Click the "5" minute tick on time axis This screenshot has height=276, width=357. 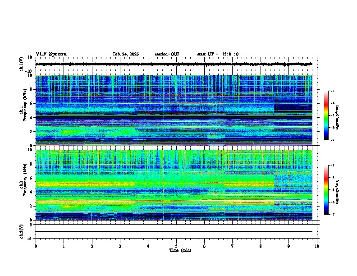click(x=176, y=246)
